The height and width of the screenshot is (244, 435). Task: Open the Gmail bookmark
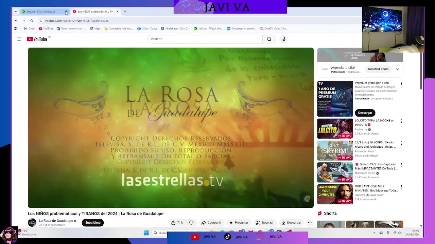tap(30, 28)
